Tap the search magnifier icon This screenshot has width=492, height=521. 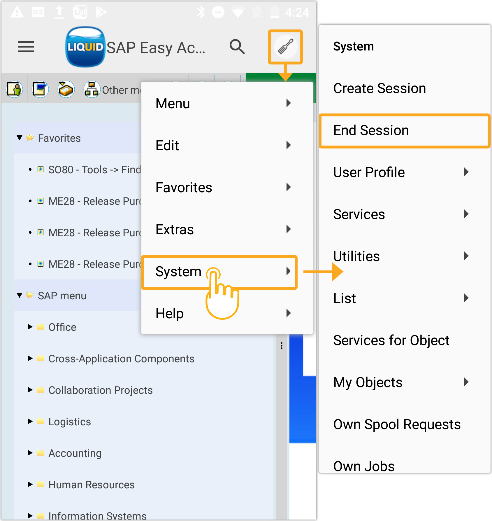pyautogui.click(x=237, y=47)
